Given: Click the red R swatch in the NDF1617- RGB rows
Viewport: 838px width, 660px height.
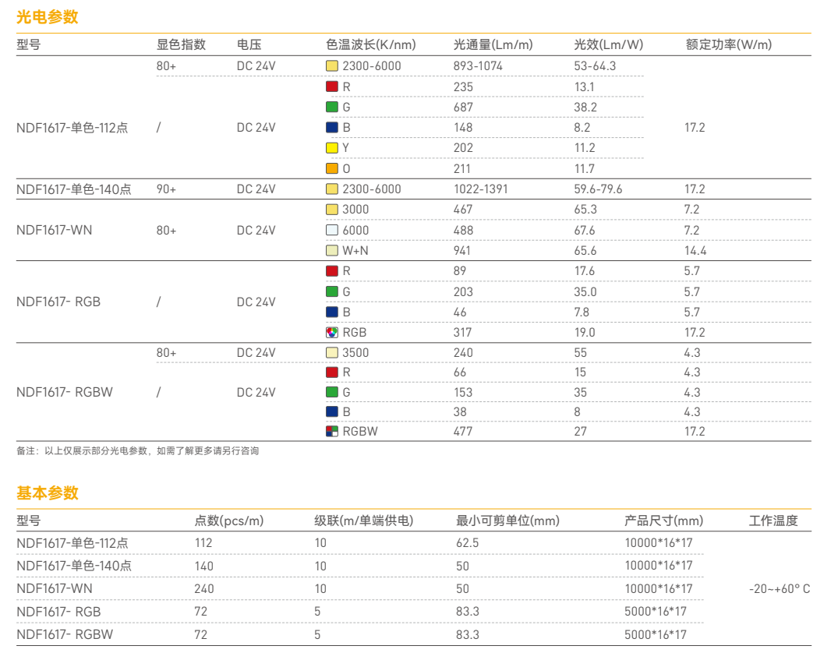Looking at the screenshot, I should tap(332, 271).
